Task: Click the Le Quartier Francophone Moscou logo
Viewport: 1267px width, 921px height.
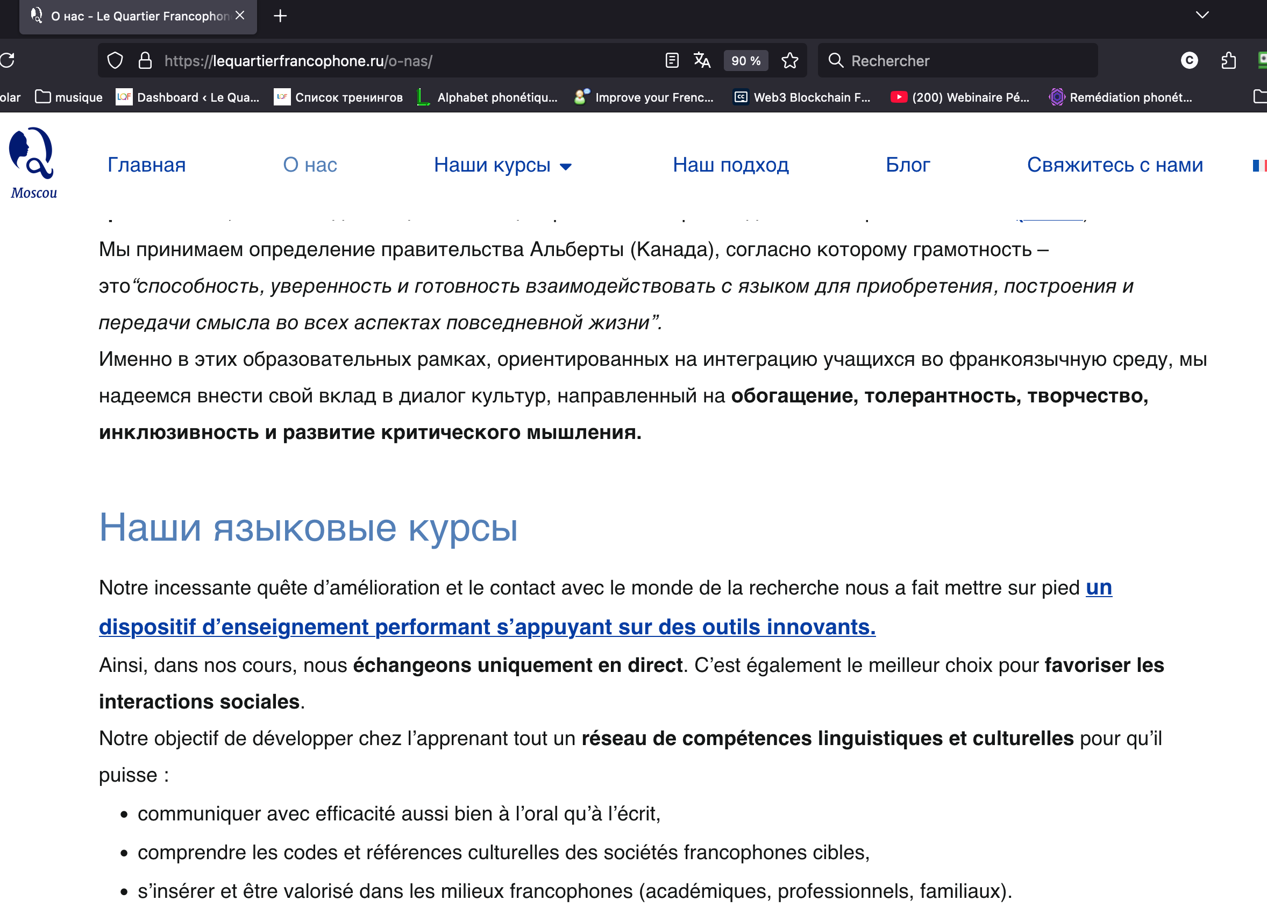Action: click(x=32, y=163)
